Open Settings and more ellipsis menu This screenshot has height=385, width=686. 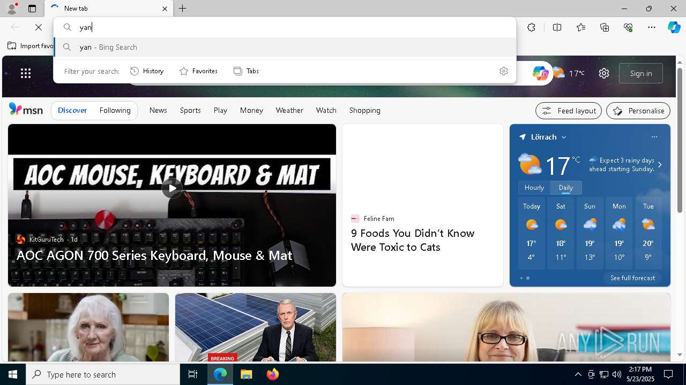point(652,27)
